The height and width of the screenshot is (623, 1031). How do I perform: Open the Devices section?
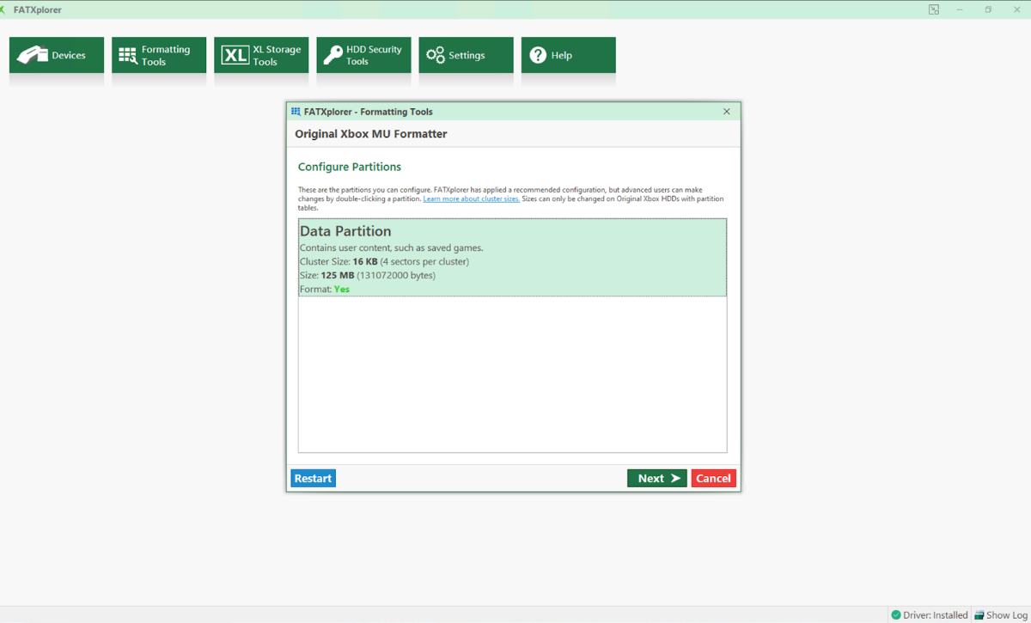tap(57, 55)
